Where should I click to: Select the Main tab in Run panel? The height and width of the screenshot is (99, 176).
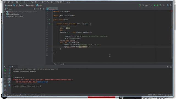13,67
